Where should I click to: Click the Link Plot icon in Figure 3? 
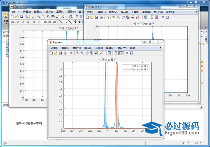pyautogui.click(x=109, y=53)
